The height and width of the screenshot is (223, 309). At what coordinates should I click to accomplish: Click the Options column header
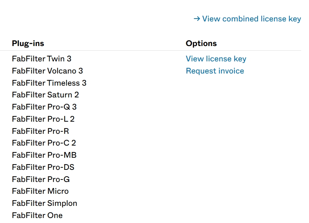point(201,44)
